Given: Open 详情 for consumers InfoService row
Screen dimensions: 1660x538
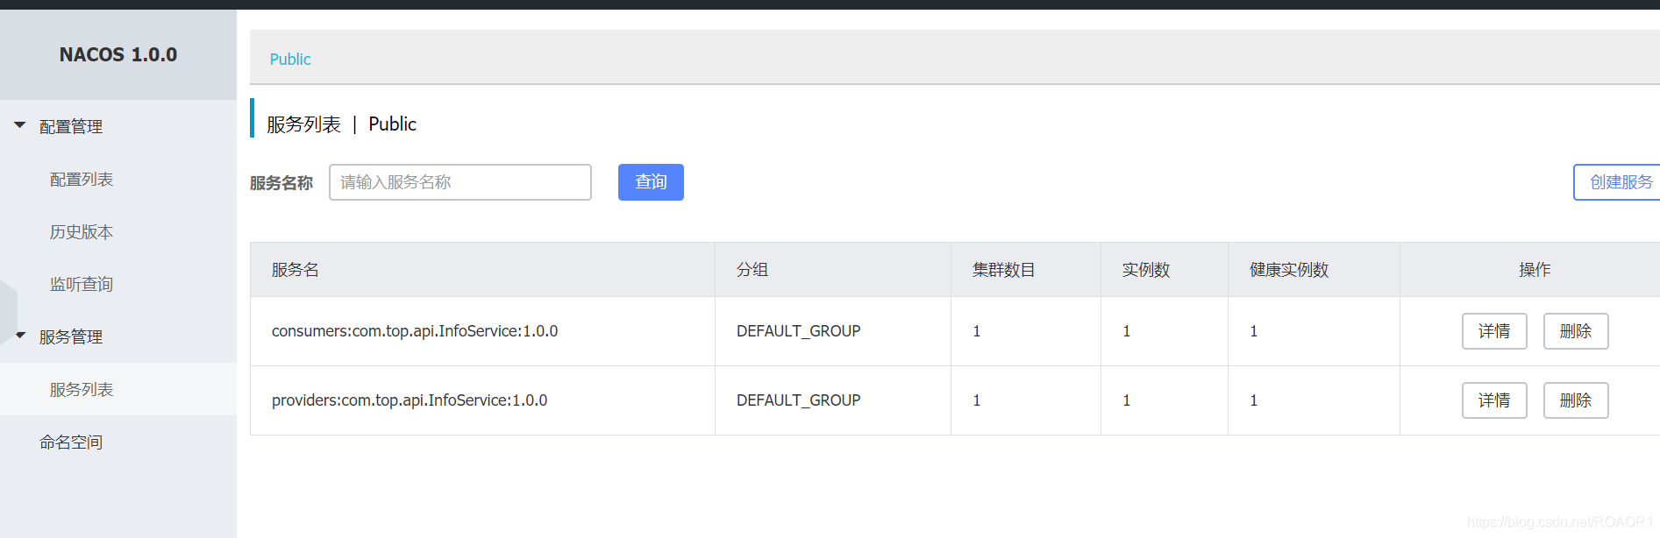Looking at the screenshot, I should [1494, 331].
